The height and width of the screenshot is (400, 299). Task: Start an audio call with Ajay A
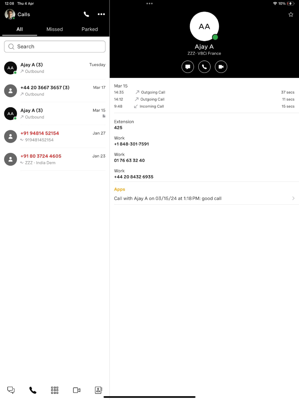pos(205,67)
